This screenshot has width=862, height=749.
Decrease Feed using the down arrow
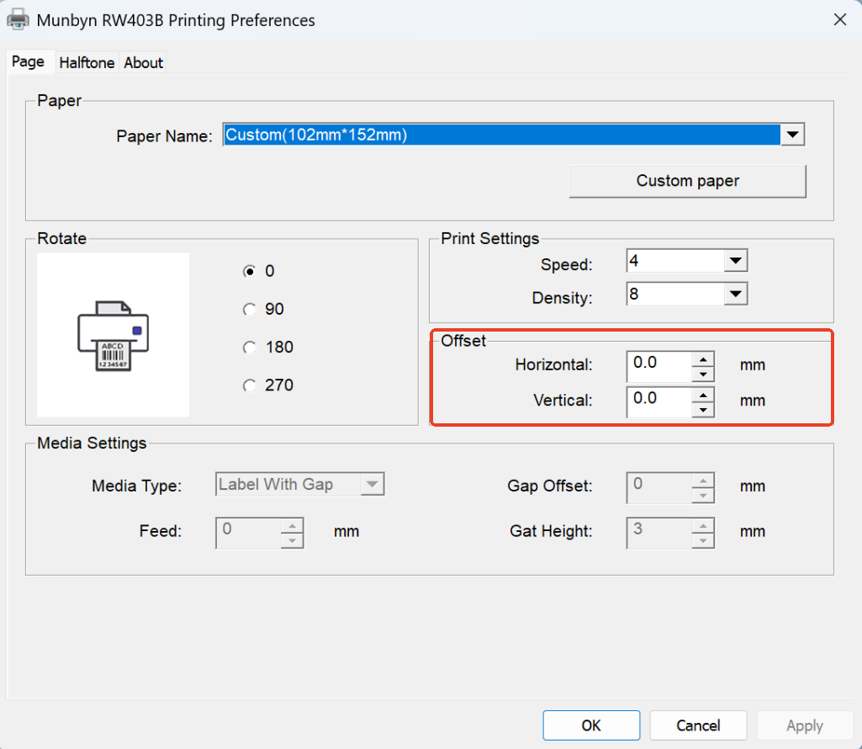pyautogui.click(x=293, y=540)
